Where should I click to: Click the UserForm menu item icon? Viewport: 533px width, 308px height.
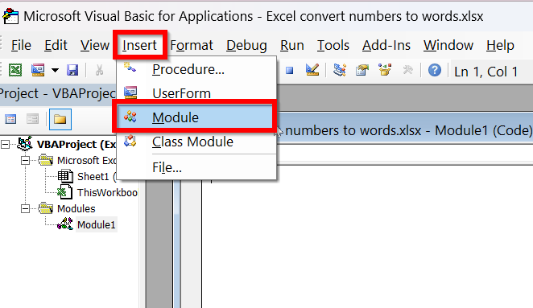click(x=130, y=92)
